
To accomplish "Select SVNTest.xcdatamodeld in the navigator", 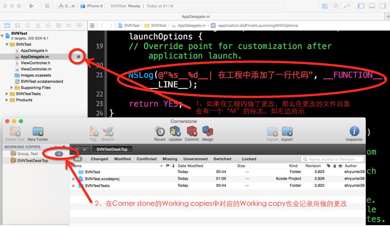I will [42, 81].
